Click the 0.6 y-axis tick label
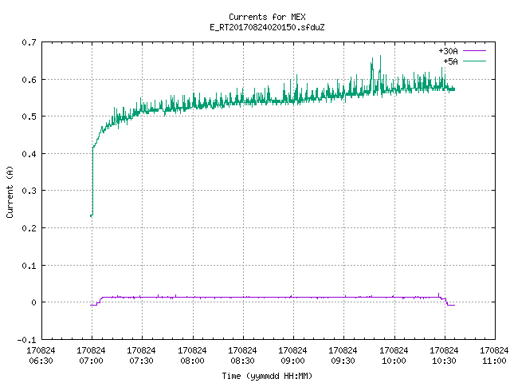This screenshot has width=510, height=383. tap(29, 80)
